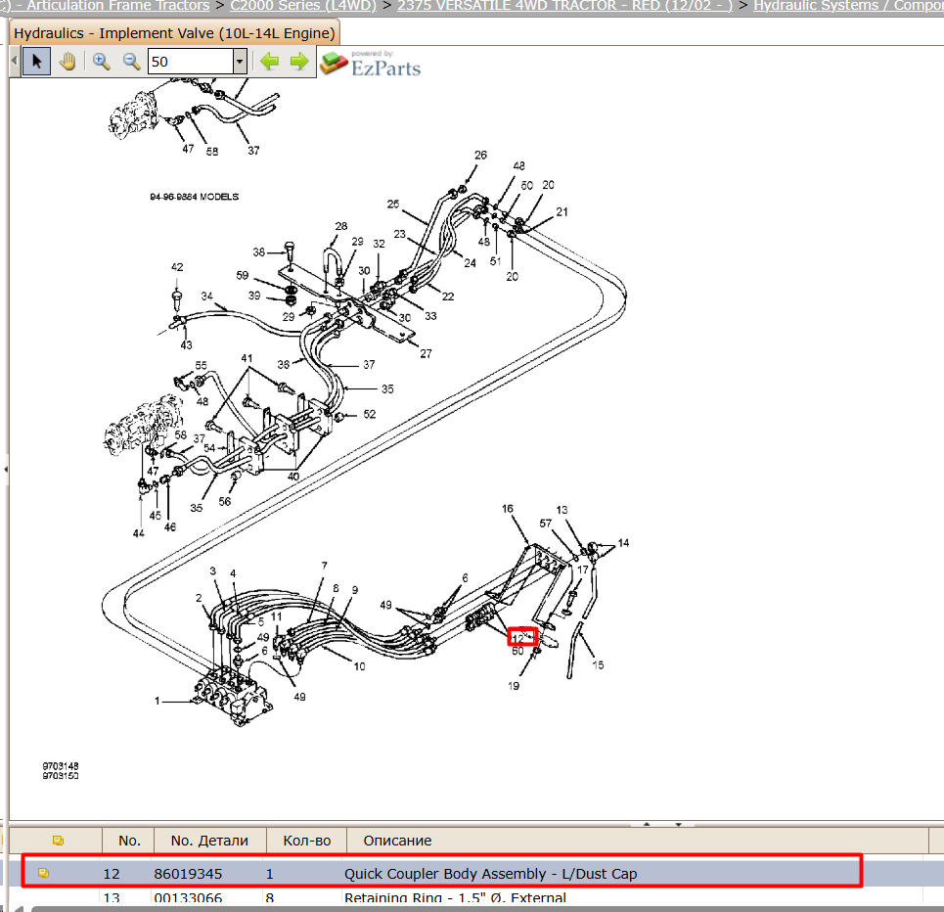Click callout 28 in the diagram
Image resolution: width=944 pixels, height=912 pixels.
tap(341, 226)
